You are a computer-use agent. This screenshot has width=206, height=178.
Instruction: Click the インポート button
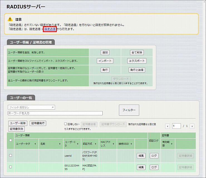(105, 61)
